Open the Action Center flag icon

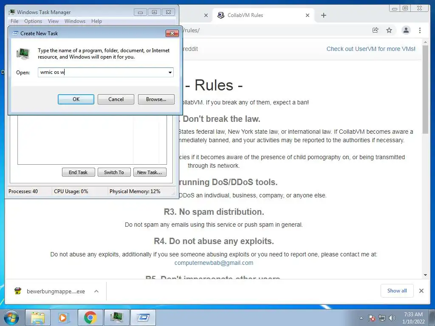pos(372,318)
